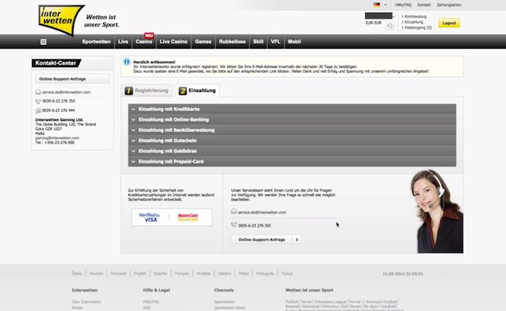This screenshot has height=311, width=506.
Task: Click the German flag language icon
Action: (x=376, y=5)
